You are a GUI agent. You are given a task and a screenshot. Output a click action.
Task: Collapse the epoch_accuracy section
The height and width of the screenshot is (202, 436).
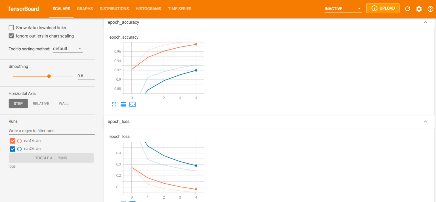(425, 22)
